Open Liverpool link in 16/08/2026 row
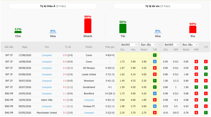This screenshot has height=117, width=211. (x=47, y=62)
